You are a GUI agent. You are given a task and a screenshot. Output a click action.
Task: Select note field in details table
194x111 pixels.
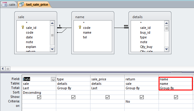click(144, 42)
